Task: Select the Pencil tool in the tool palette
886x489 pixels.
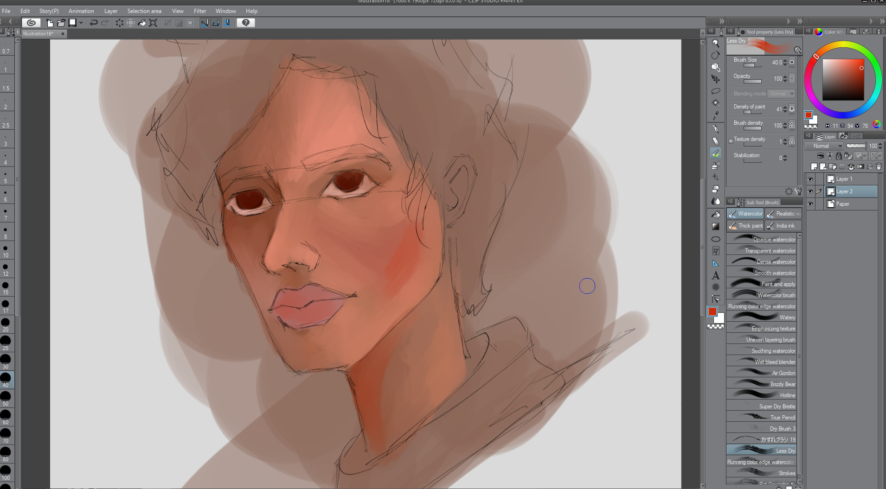Action: 716,141
